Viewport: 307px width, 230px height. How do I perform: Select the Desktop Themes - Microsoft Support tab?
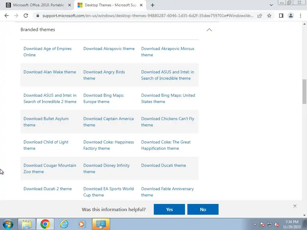click(110, 5)
